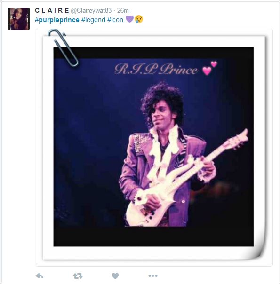
Task: Click the reply arrow icon
Action: pos(40,276)
